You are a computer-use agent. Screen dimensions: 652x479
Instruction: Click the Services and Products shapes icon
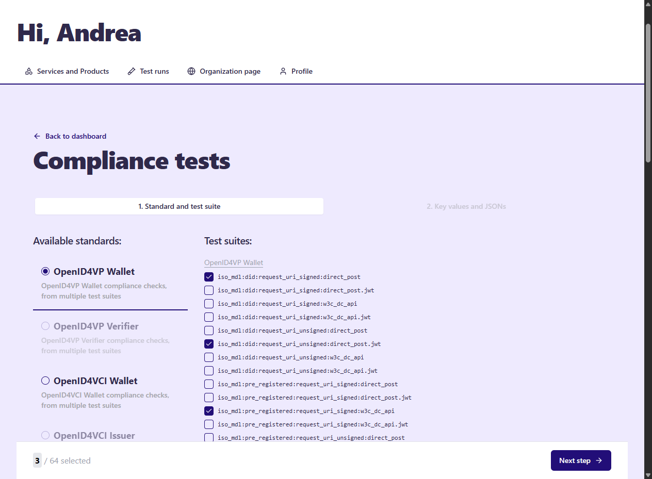click(29, 71)
